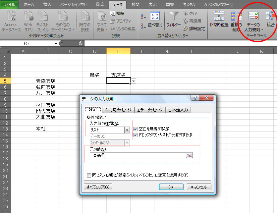Image resolution: width=277 pixels, height=213 pixels.
Task: Click the formula bar input
Action: coord(181,43)
